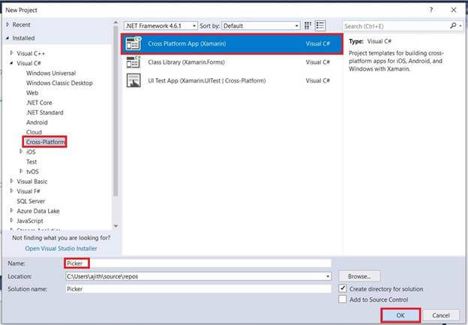468x325 pixels.
Task: Expand the Recent node
Action: (7, 25)
